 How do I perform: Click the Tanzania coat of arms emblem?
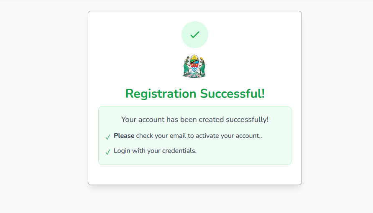point(194,67)
